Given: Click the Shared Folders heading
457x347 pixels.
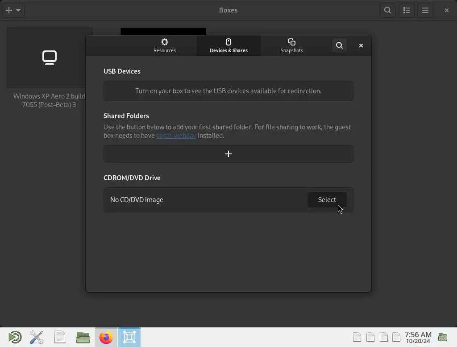Looking at the screenshot, I should coord(126,116).
